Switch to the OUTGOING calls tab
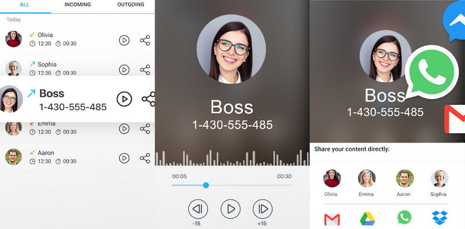Viewport: 465px width, 229px height. pos(130,5)
